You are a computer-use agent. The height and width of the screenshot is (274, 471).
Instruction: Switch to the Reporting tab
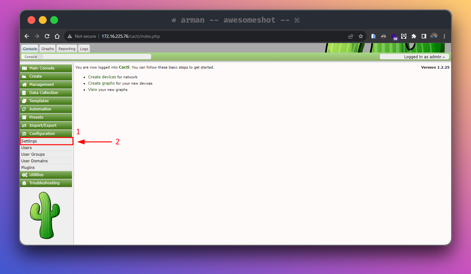coord(67,49)
